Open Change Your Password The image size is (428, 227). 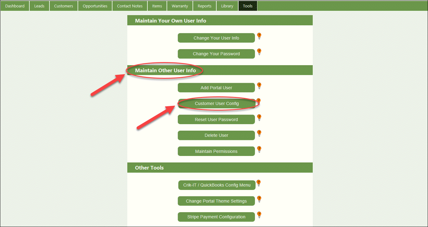click(216, 54)
